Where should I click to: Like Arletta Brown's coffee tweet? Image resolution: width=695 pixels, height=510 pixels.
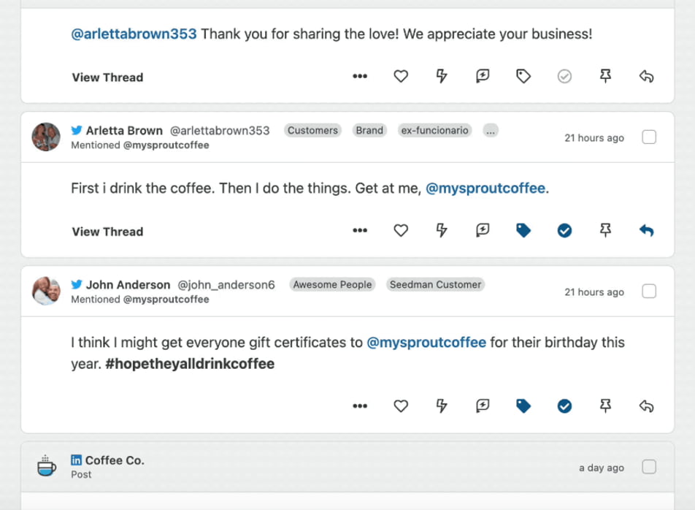[401, 230]
